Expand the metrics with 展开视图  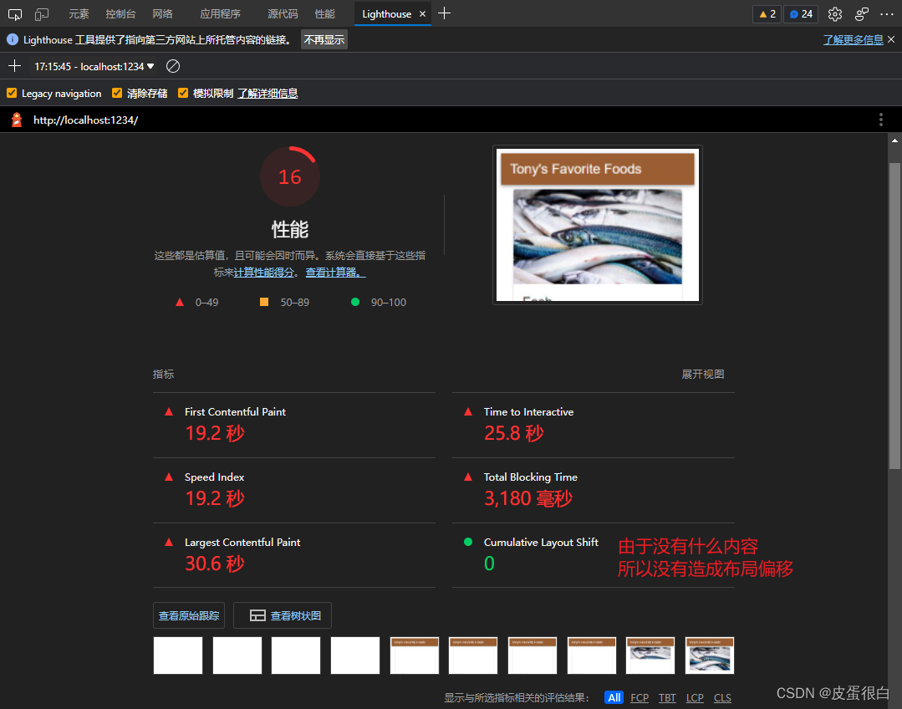coord(702,375)
